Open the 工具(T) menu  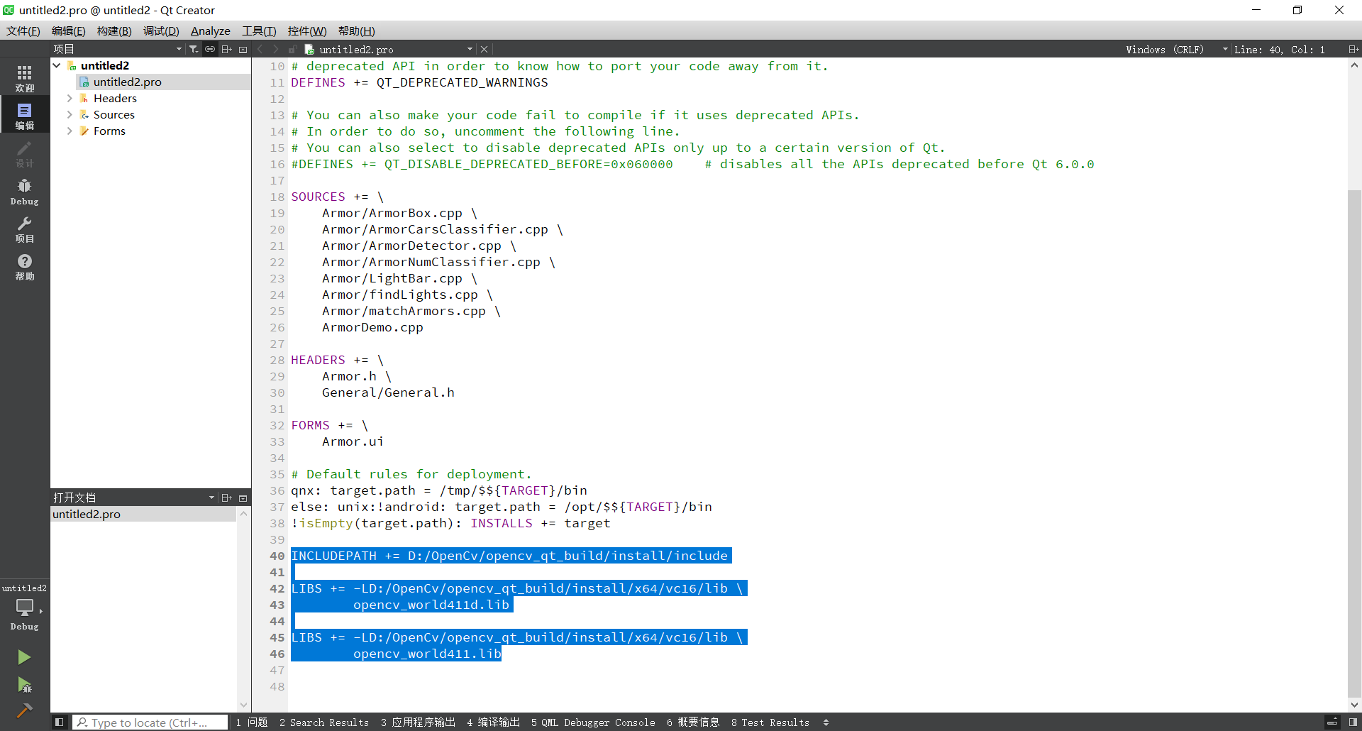[259, 31]
